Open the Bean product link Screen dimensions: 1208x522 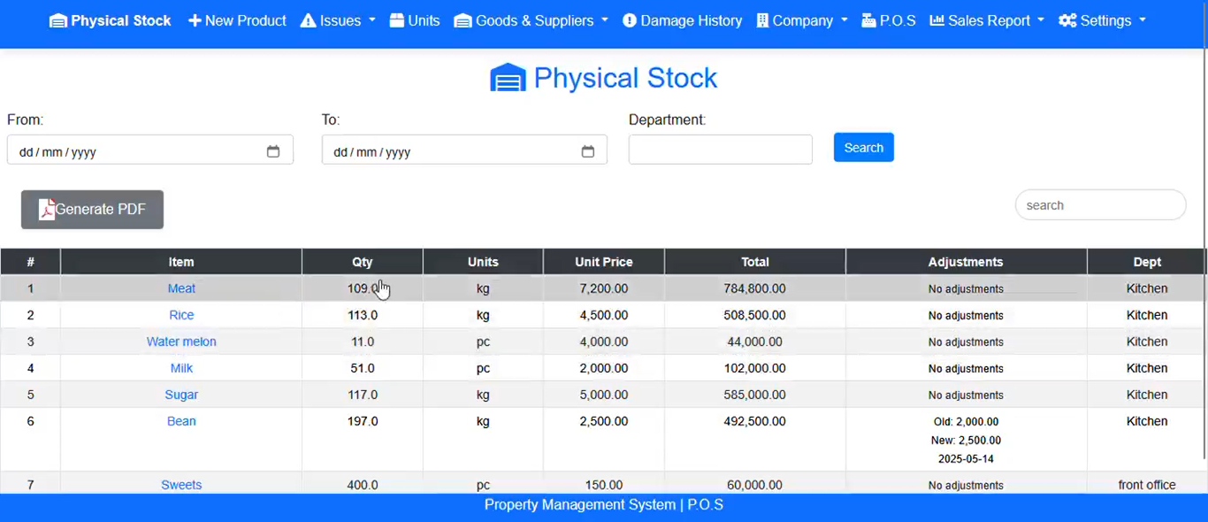click(x=181, y=421)
